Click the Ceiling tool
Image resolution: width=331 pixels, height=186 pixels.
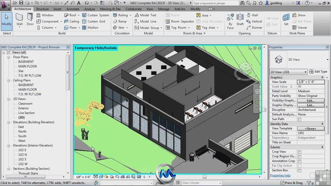click(71, 21)
